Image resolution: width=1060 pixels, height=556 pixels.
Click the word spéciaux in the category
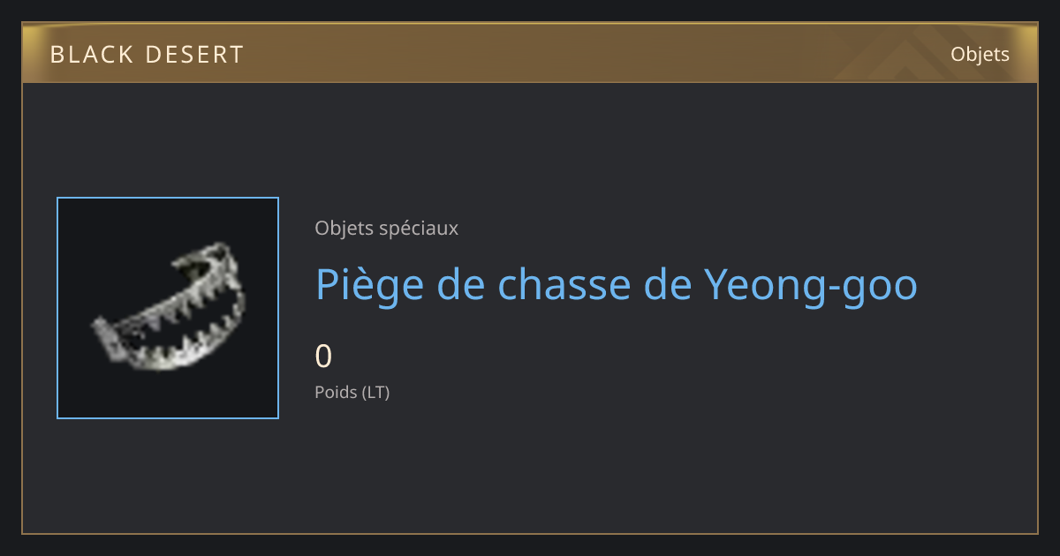418,228
